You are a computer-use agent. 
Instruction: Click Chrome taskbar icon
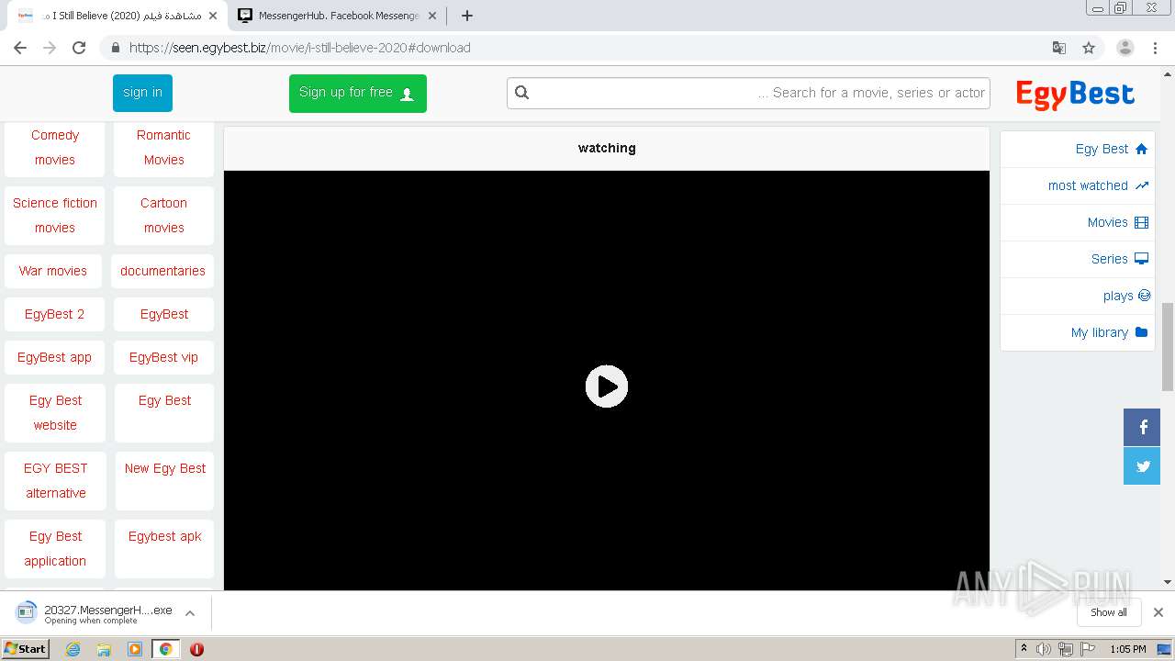[x=166, y=649]
